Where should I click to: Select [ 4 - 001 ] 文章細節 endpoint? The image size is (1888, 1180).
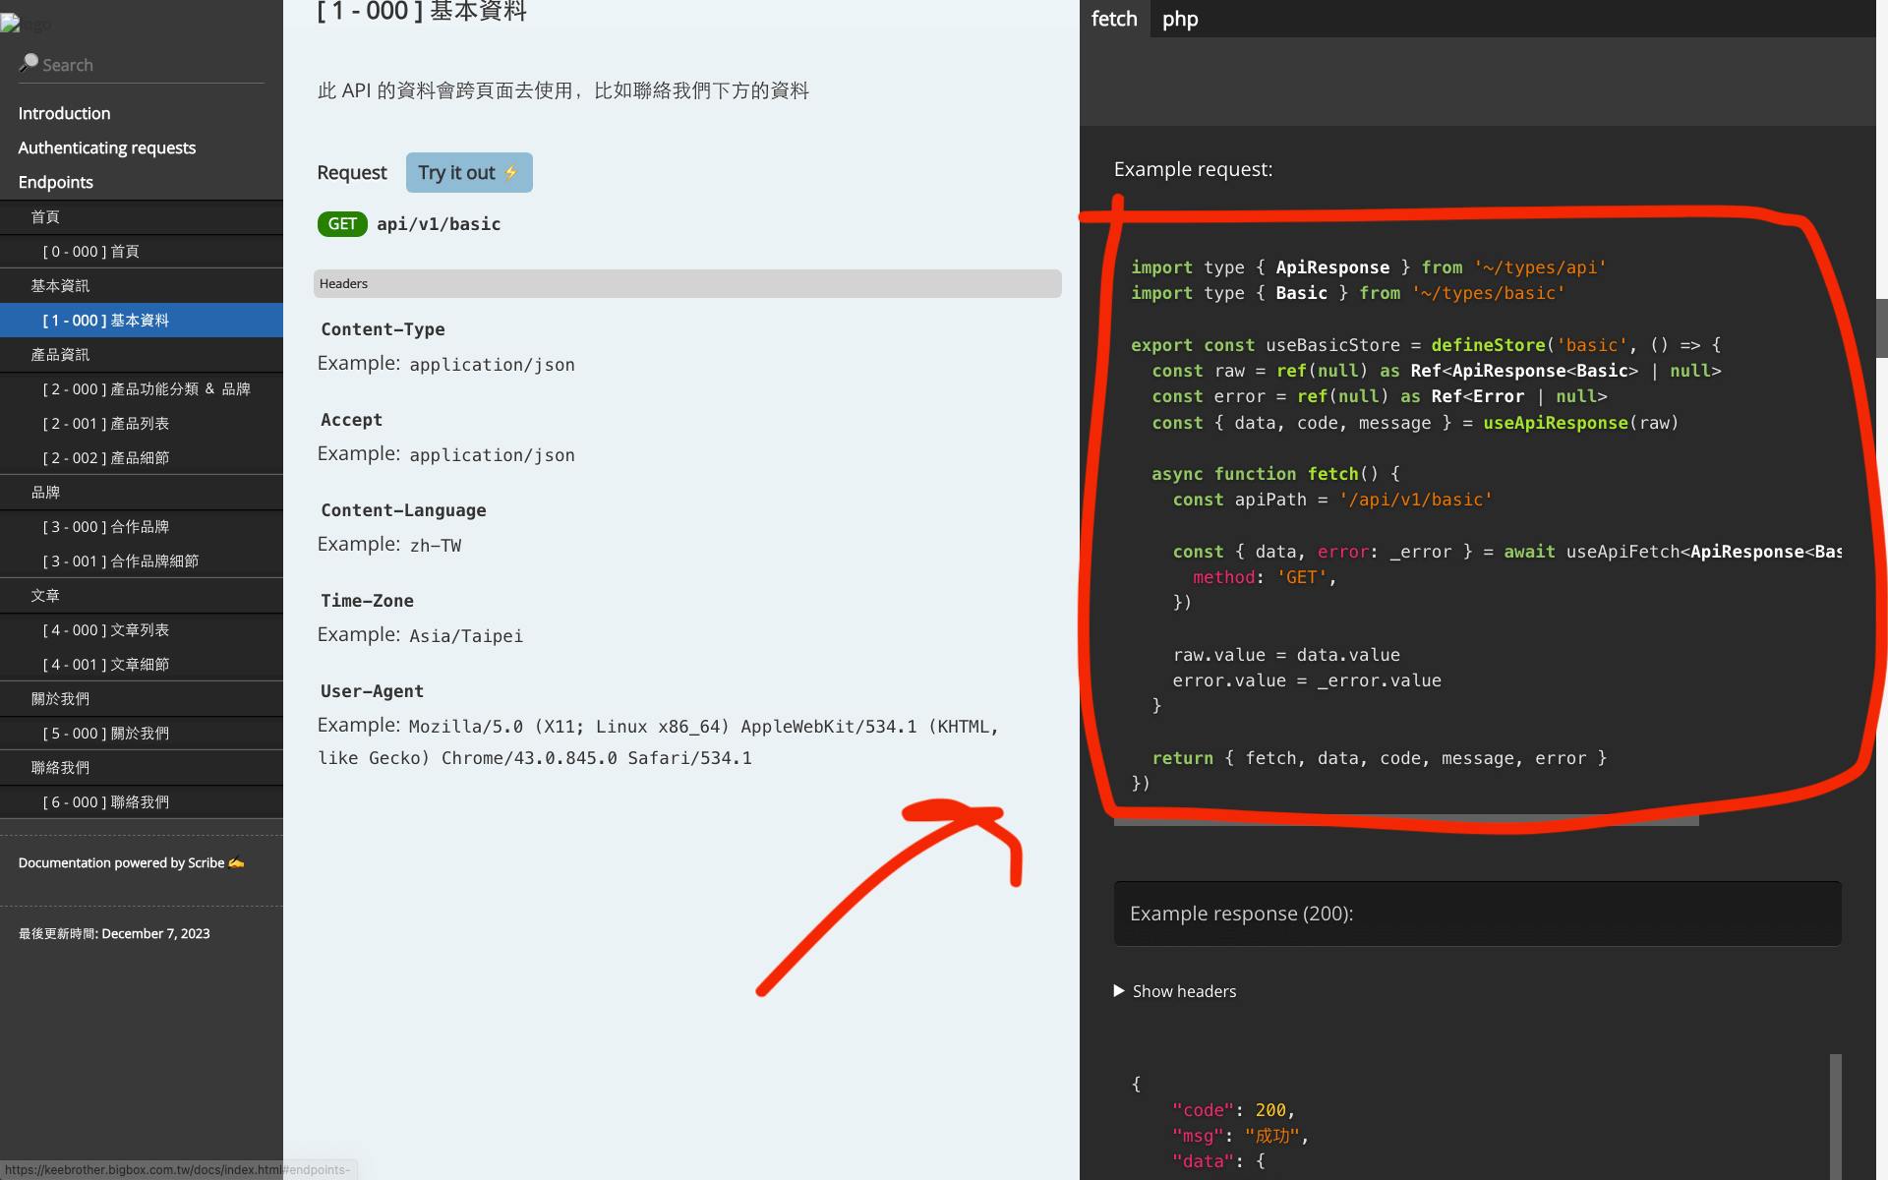[105, 665]
